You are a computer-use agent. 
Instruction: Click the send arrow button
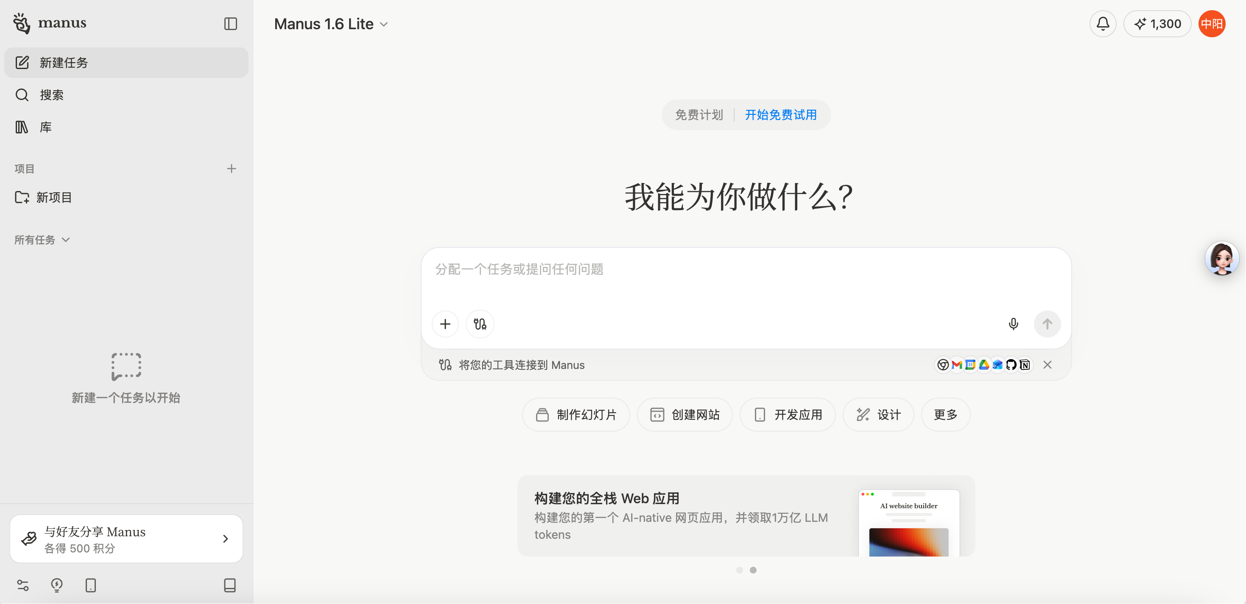click(x=1047, y=324)
